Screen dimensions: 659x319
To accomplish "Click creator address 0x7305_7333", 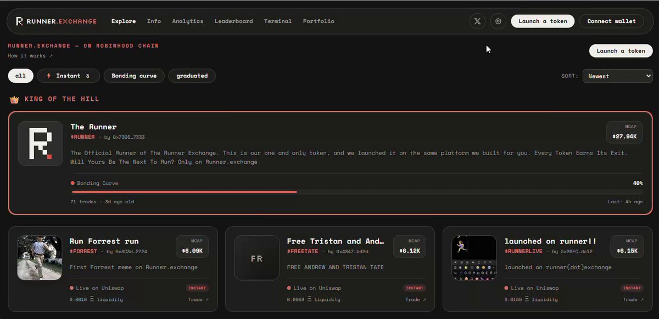I will click(x=129, y=137).
